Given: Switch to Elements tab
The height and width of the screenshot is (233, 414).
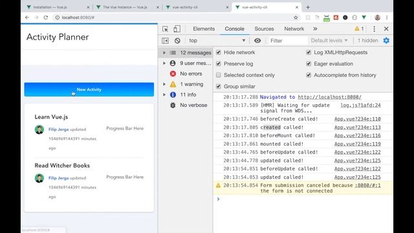Looking at the screenshot, I should point(204,28).
